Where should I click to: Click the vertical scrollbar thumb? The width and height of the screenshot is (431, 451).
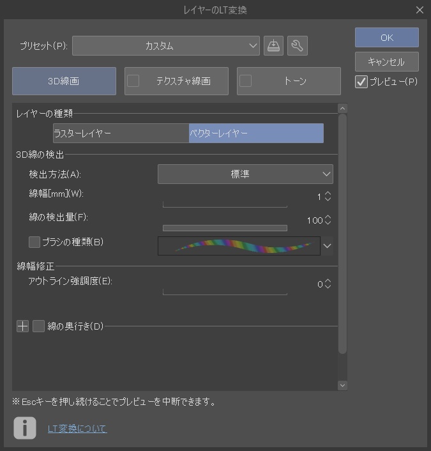tap(342, 234)
